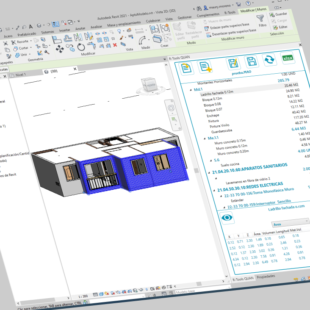The width and height of the screenshot is (310, 310).
Task: Click the ViewCube in the 3D view
Action: tap(150, 85)
